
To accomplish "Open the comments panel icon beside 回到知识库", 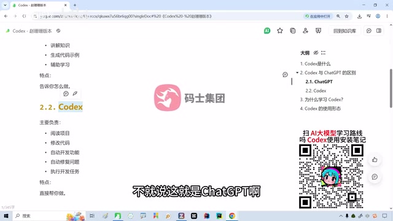I will [x=368, y=31].
